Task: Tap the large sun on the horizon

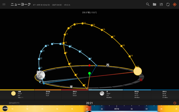Action: coord(138,71)
